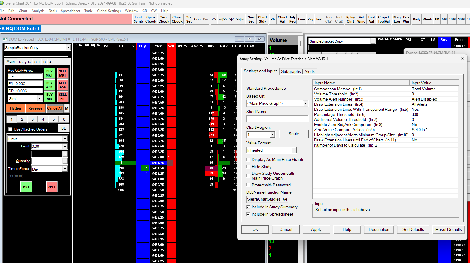Screen dimensions: 470x263
Task: Select the Text drawing tool
Action: pyautogui.click(x=319, y=19)
